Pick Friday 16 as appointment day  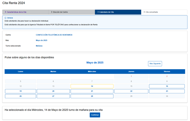(x=167, y=86)
